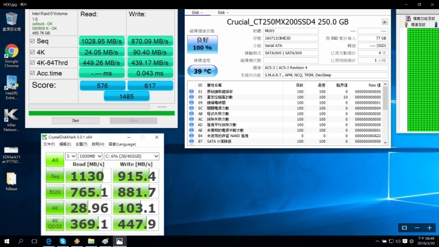Open File Explorer from the taskbar
Image resolution: width=439 pixels, height=247 pixels.
tap(91, 241)
